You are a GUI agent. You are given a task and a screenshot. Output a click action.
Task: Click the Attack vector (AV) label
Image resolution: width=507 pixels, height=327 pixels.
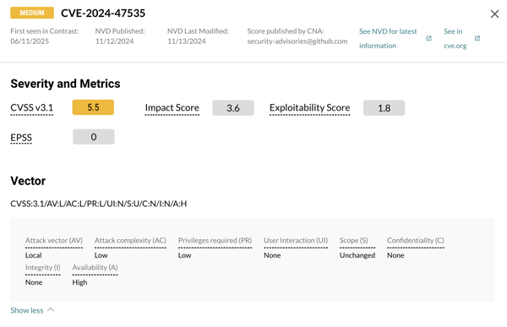pyautogui.click(x=54, y=240)
